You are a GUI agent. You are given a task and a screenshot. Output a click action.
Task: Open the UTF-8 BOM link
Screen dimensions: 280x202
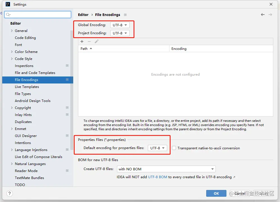pyautogui.click(x=158, y=177)
